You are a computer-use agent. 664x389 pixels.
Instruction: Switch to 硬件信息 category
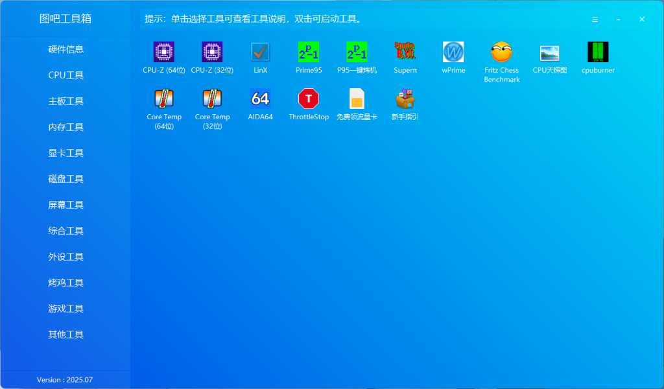tap(65, 49)
